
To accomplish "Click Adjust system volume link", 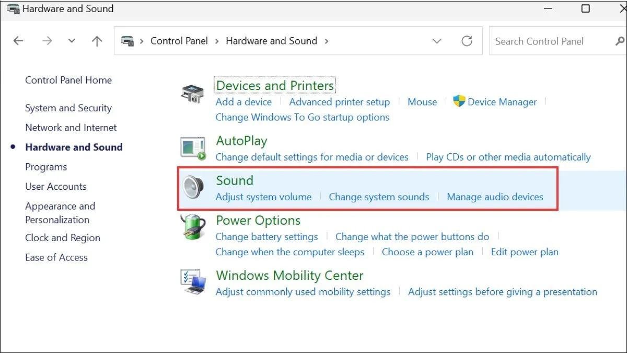I will click(263, 197).
